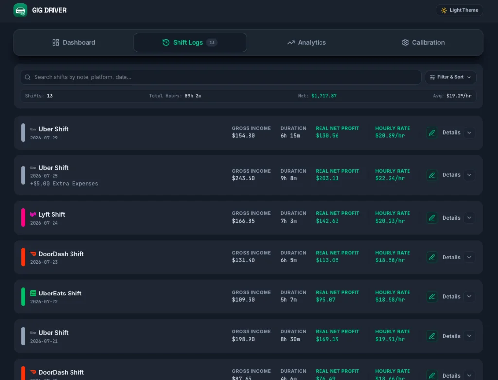Click the Uber logo on 2026-07-29 shift
498x380 pixels.
33,129
